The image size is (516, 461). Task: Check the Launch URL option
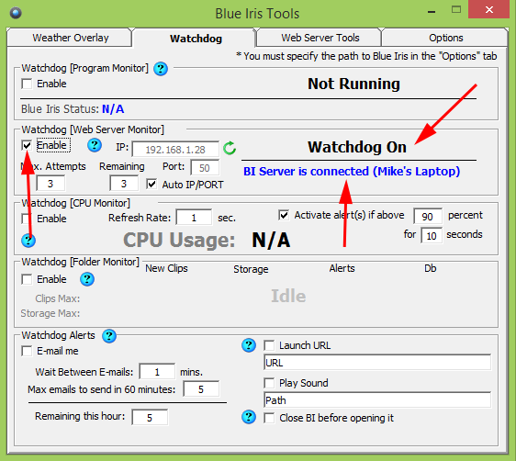[269, 345]
